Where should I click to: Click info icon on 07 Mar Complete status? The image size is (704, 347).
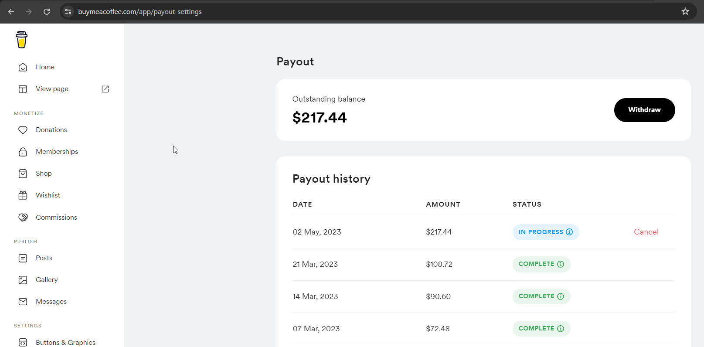pos(561,329)
